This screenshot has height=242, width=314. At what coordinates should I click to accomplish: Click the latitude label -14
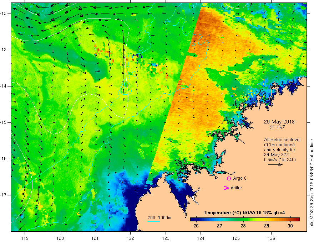(x=4, y=86)
